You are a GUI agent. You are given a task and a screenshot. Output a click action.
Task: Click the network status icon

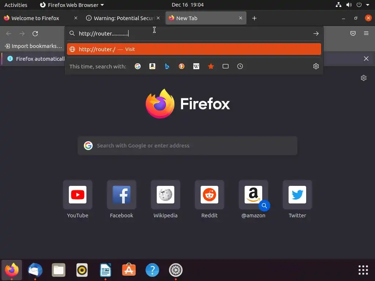coord(338,5)
